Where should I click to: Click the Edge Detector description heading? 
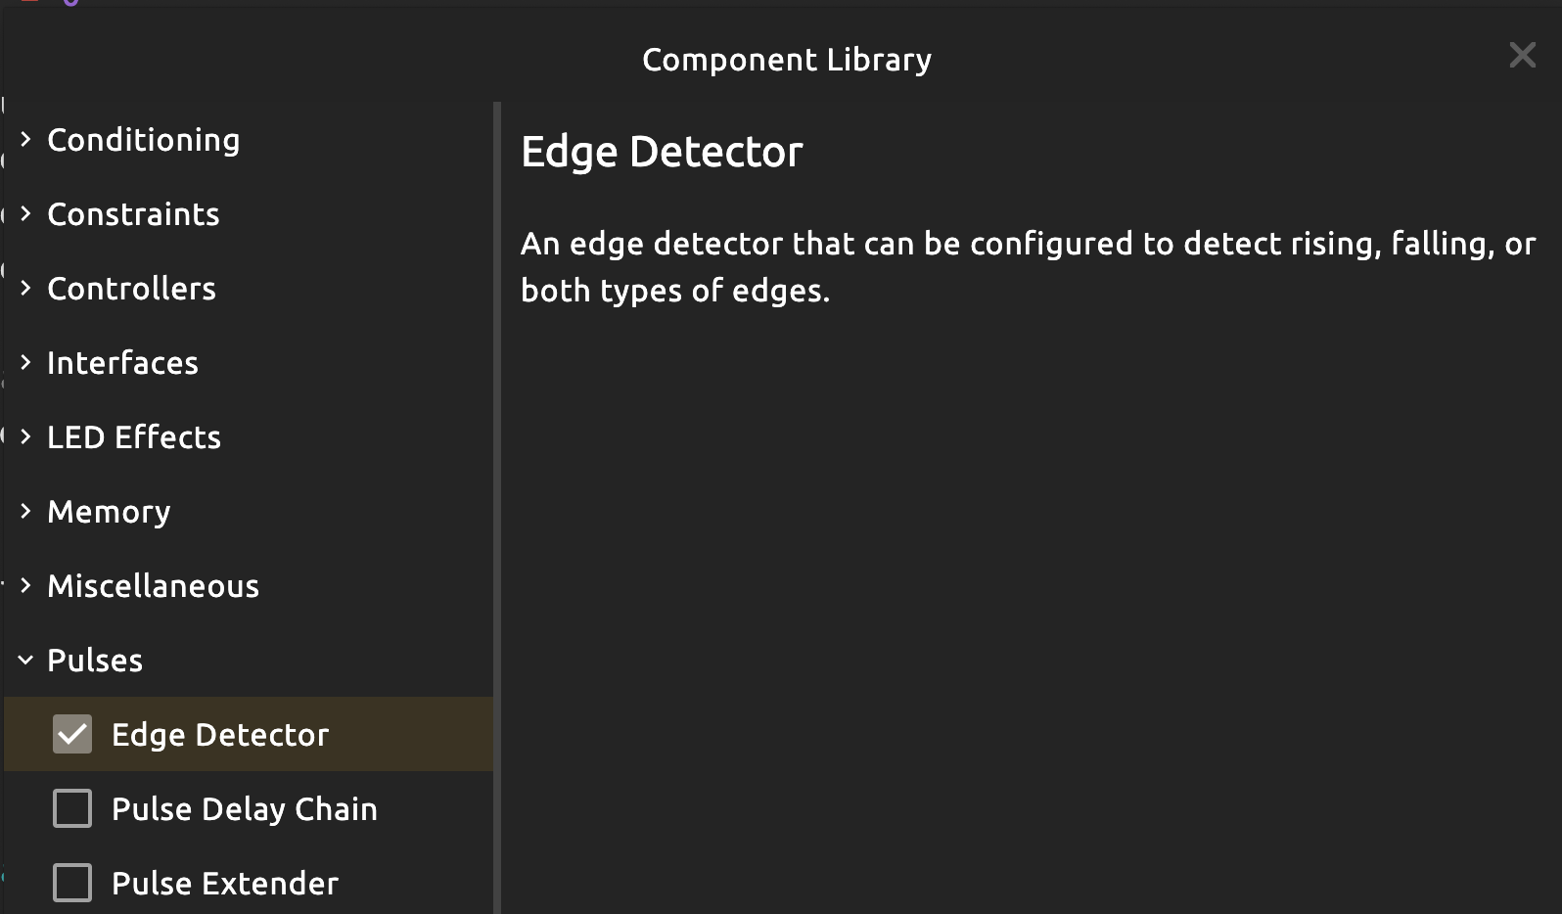(x=662, y=152)
